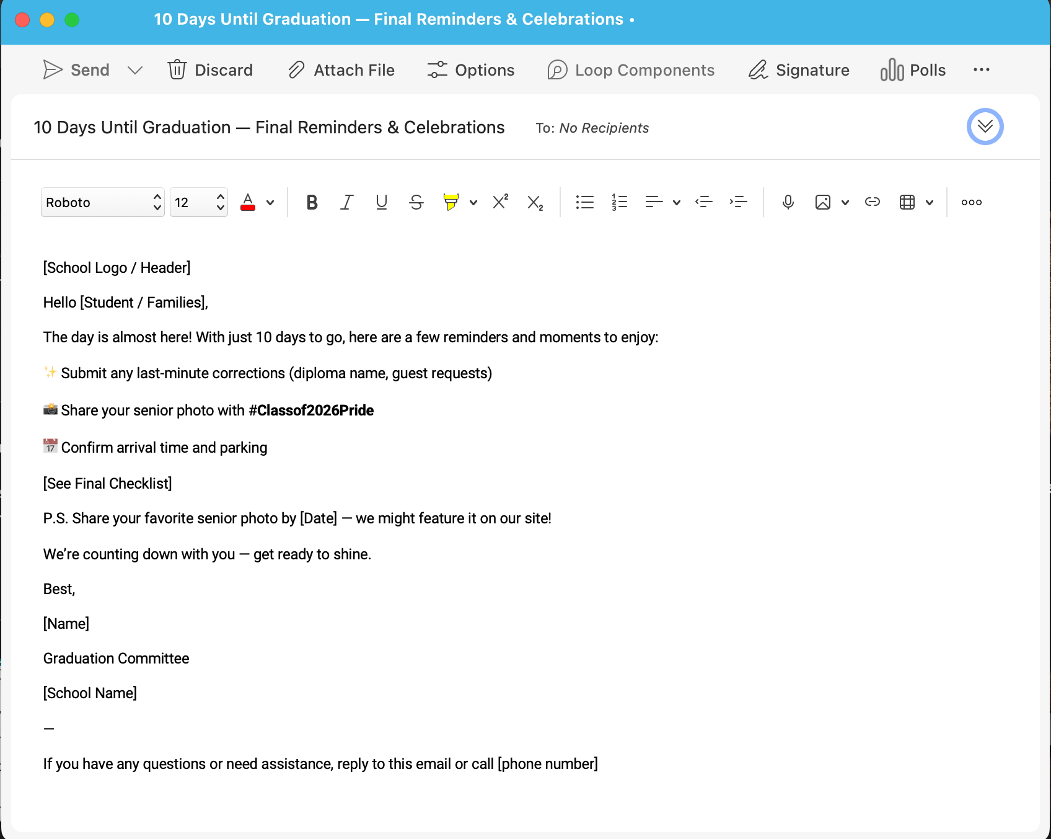Toggle bold formatting
The height and width of the screenshot is (839, 1051).
pos(312,202)
